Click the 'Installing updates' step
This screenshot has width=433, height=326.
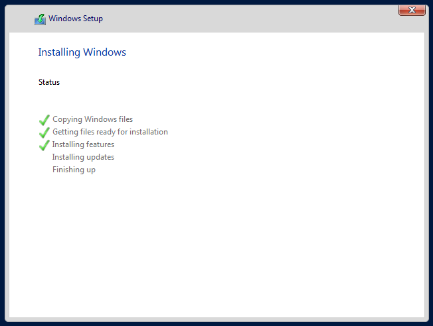tap(83, 157)
